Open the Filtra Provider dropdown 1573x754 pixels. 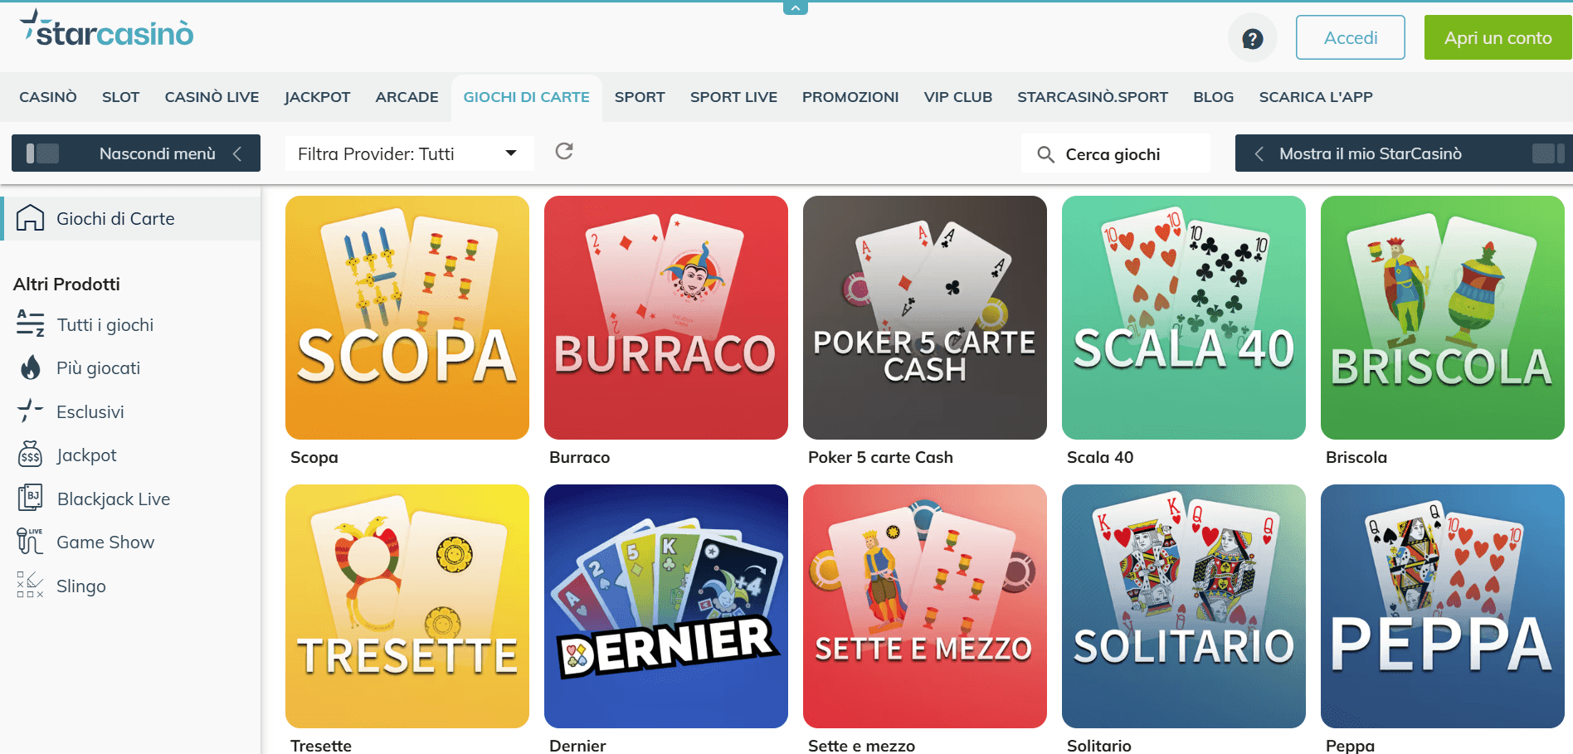click(x=409, y=153)
